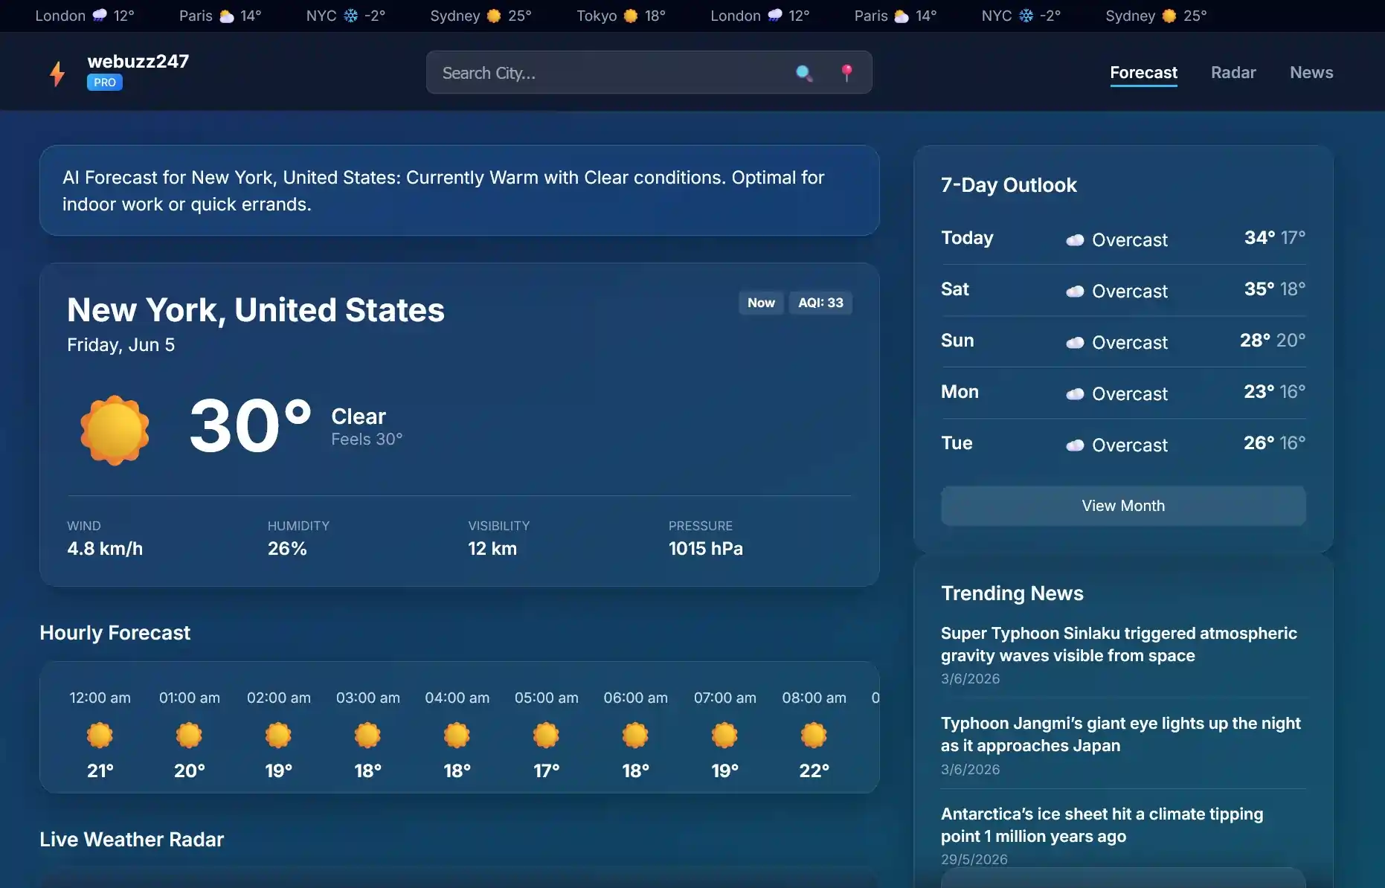Image resolution: width=1385 pixels, height=888 pixels.
Task: Select the Sat forecast row label
Action: pyautogui.click(x=955, y=289)
